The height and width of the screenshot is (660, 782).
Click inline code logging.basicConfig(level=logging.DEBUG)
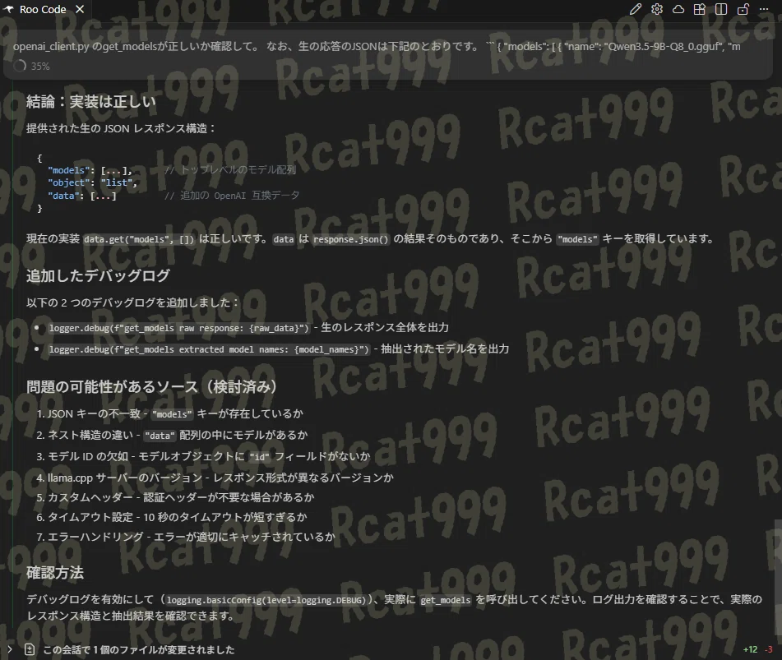pos(266,600)
